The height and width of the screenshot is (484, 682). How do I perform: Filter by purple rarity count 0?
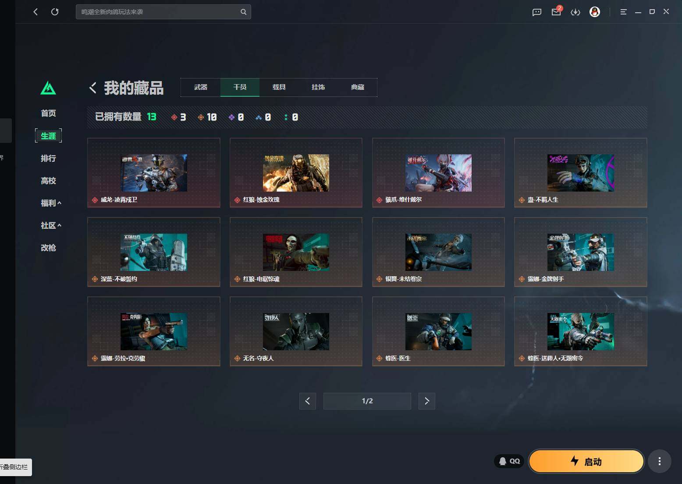(x=236, y=117)
